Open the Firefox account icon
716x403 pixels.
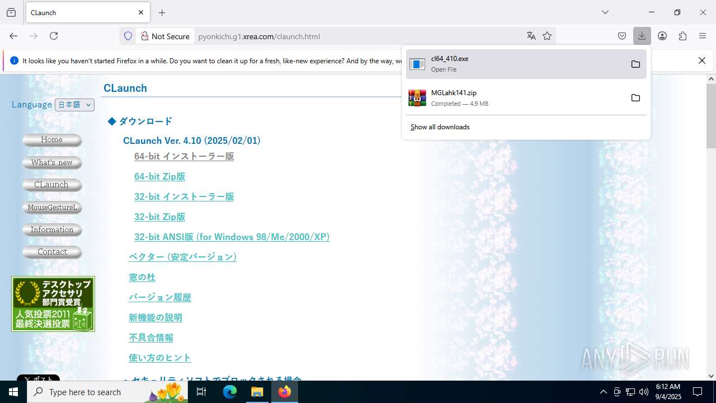tap(662, 36)
